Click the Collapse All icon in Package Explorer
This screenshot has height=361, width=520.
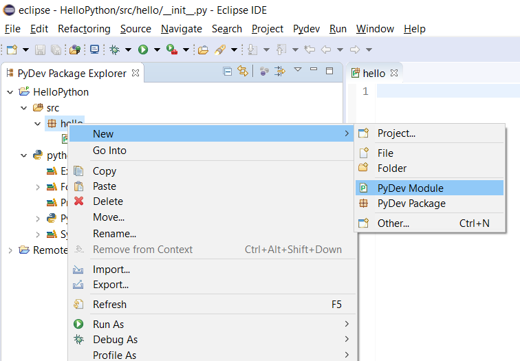pos(228,72)
